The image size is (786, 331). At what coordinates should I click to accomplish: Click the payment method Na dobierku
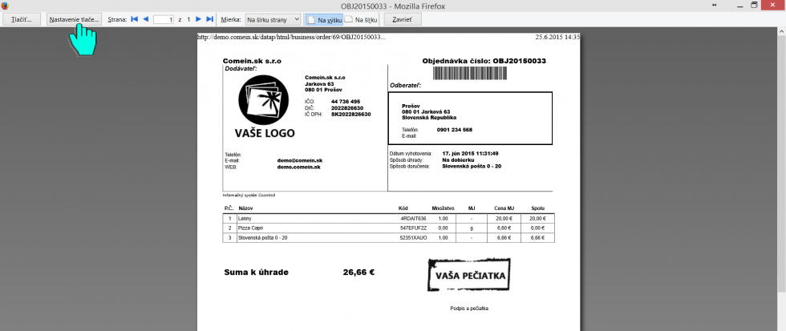458,159
